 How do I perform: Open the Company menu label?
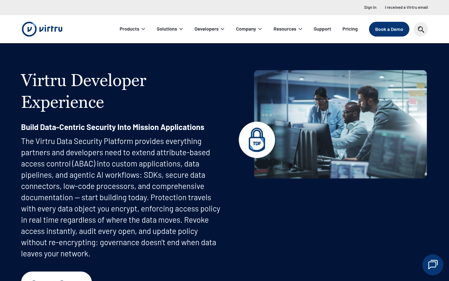pos(246,29)
